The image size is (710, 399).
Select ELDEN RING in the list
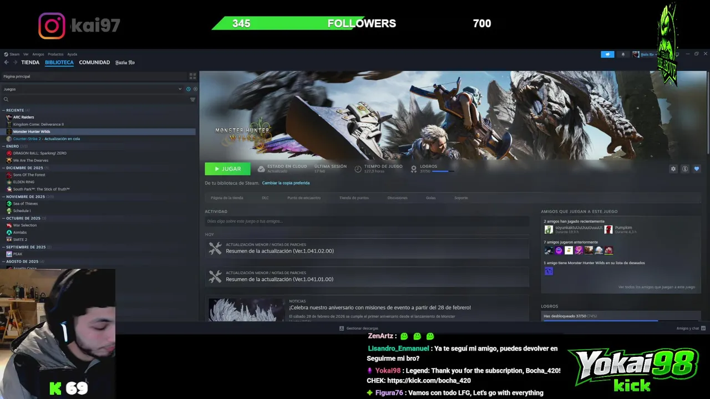[24, 182]
